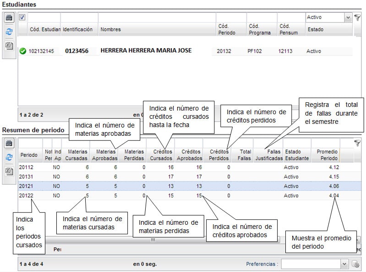Refresh the Resumen de periodo grid
The width and height of the screenshot is (366, 272).
click(9, 157)
